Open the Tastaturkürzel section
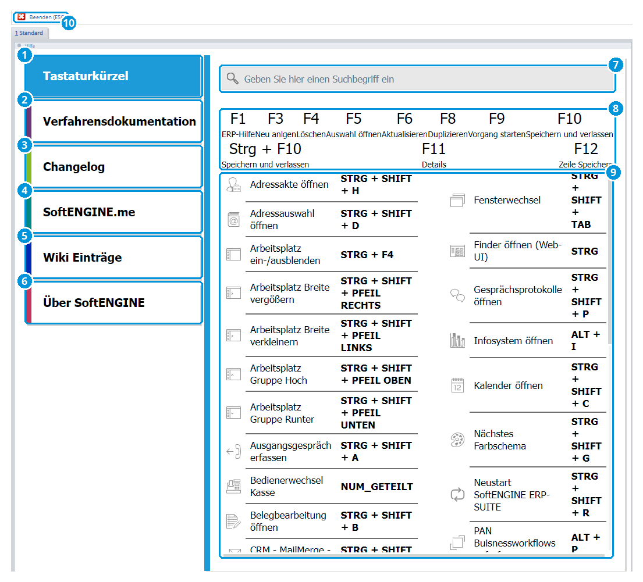 [x=113, y=76]
